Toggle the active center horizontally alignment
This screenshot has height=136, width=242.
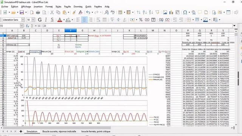click(x=84, y=20)
